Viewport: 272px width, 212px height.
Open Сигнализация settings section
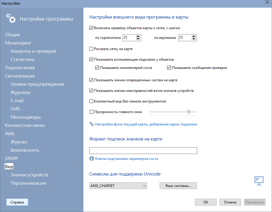click(x=20, y=76)
